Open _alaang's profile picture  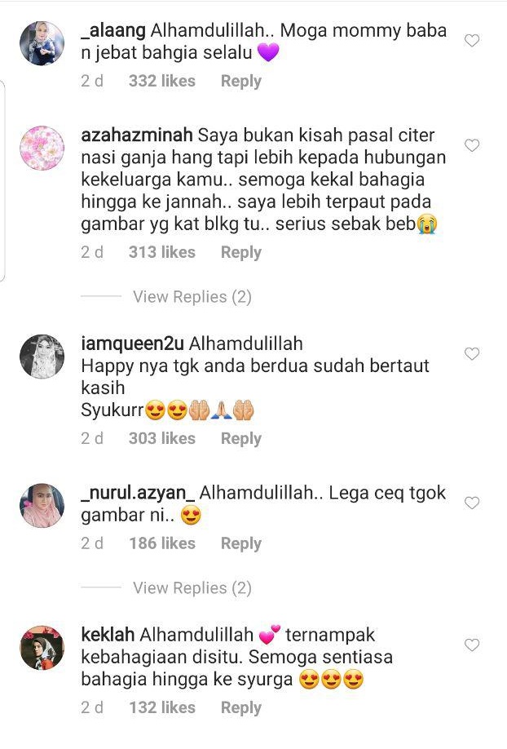click(42, 43)
